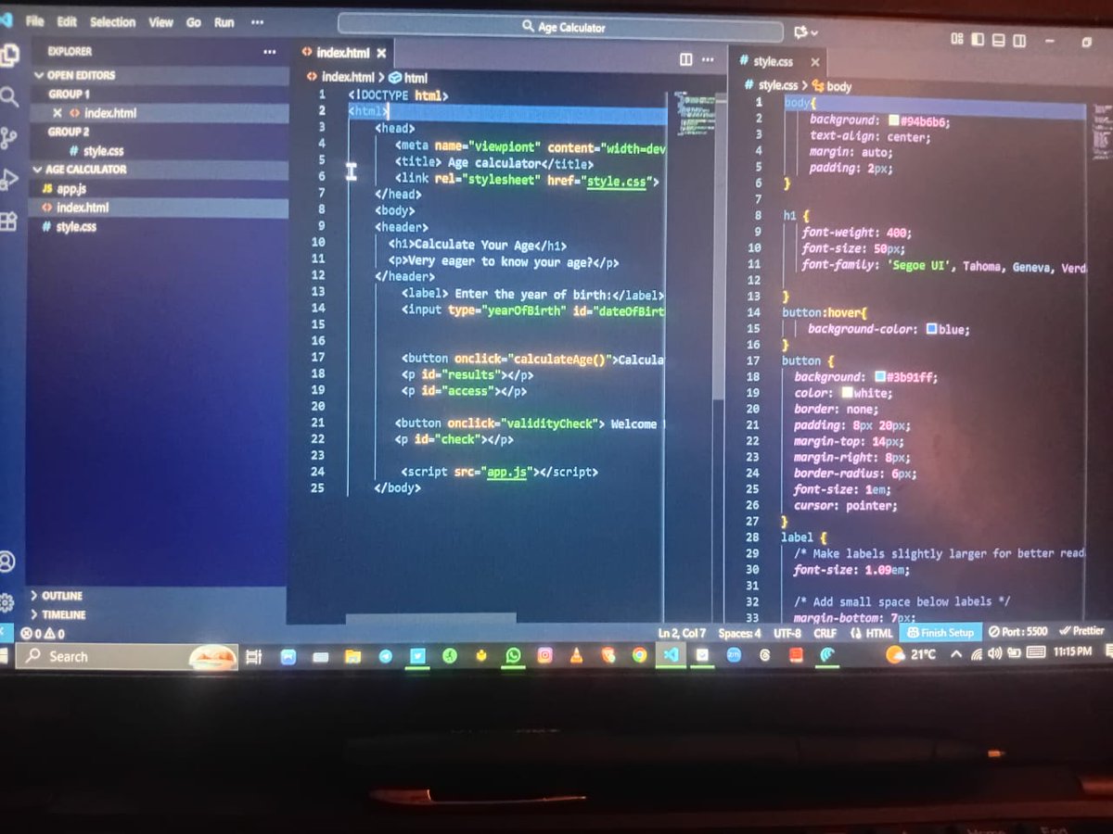Open Google Chrome from the taskbar
This screenshot has height=834, width=1113.
pyautogui.click(x=639, y=655)
